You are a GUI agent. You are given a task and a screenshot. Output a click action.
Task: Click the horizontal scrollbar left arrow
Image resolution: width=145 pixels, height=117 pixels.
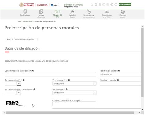coord(4,113)
